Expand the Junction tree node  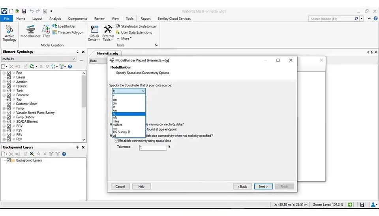coord(4,82)
